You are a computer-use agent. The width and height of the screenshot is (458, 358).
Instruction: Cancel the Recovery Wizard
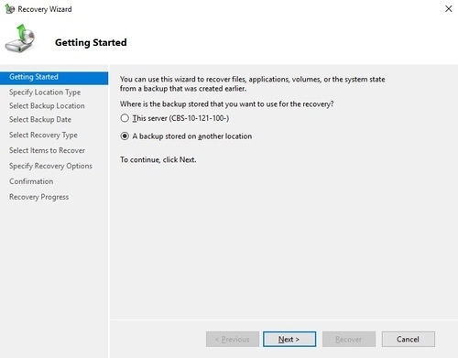pyautogui.click(x=408, y=339)
